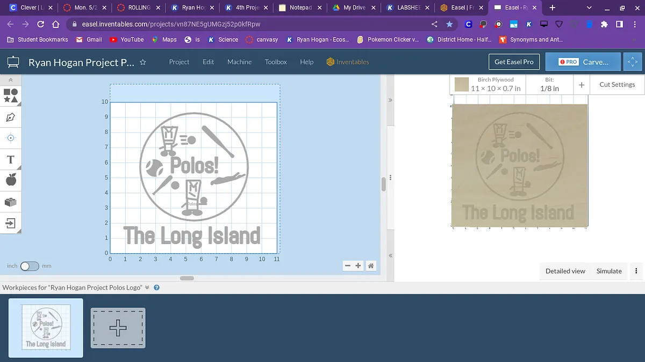This screenshot has height=362, width=645.
Task: Expand the workpieces dropdown arrow
Action: pyautogui.click(x=147, y=287)
